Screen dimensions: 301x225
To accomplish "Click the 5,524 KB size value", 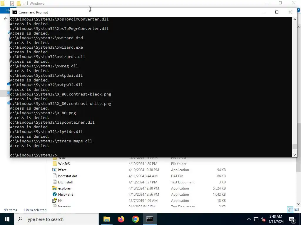I will pos(219,188).
